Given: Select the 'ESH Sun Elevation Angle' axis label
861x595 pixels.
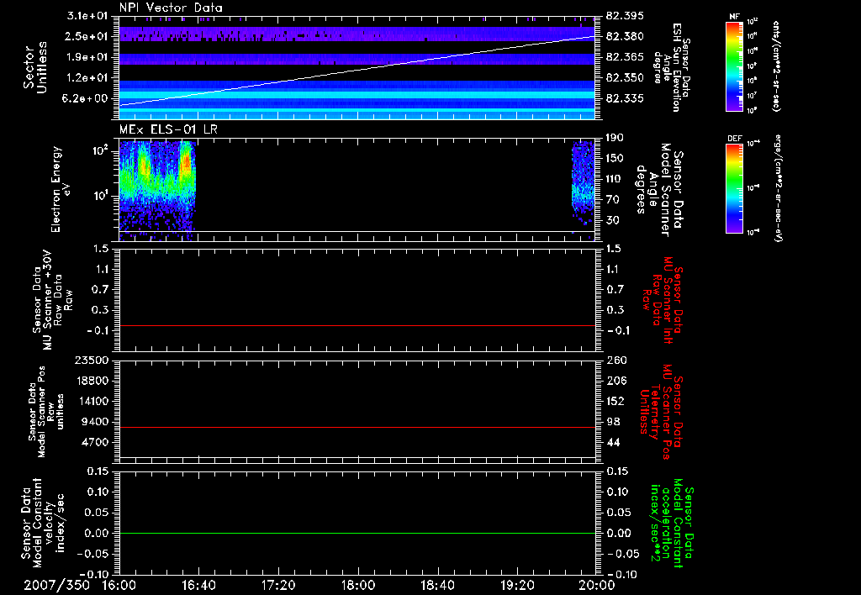Looking at the screenshot, I should tap(672, 67).
